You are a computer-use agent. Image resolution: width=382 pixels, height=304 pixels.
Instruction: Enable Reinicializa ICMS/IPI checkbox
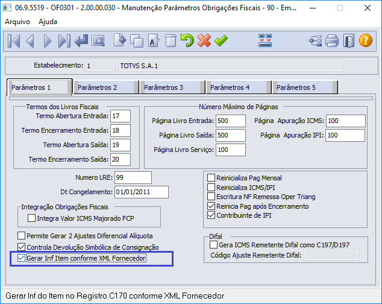click(x=211, y=188)
